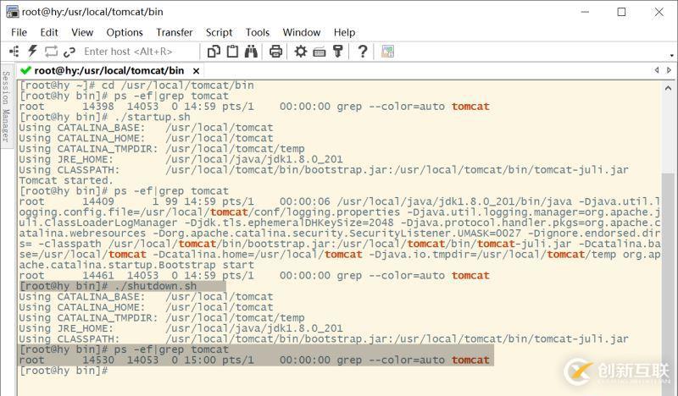Screen dimensions: 678x396
Task: Open the File menu
Action: click(x=19, y=32)
